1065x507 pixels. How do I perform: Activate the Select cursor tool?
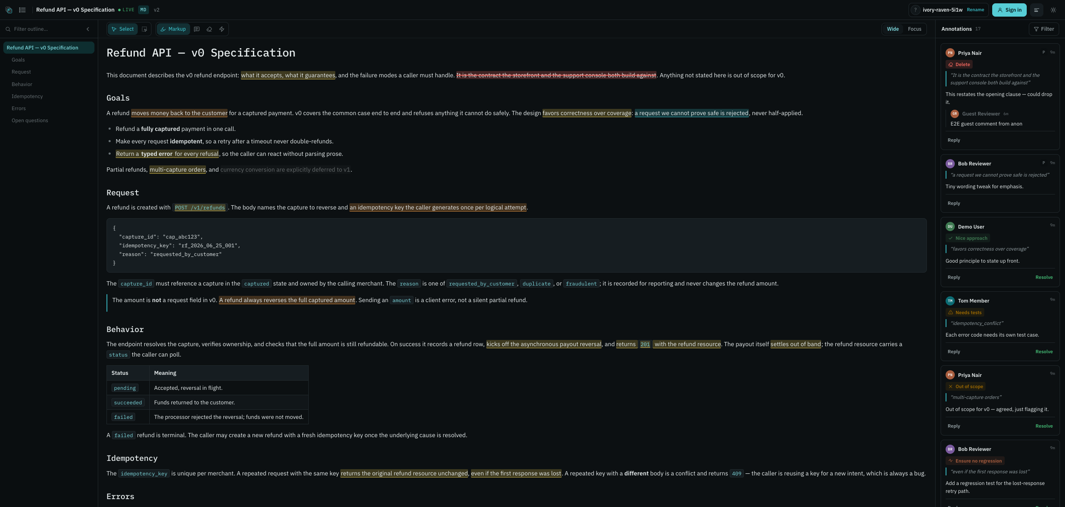coord(123,29)
